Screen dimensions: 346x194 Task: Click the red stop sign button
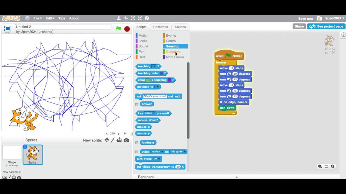(127, 29)
